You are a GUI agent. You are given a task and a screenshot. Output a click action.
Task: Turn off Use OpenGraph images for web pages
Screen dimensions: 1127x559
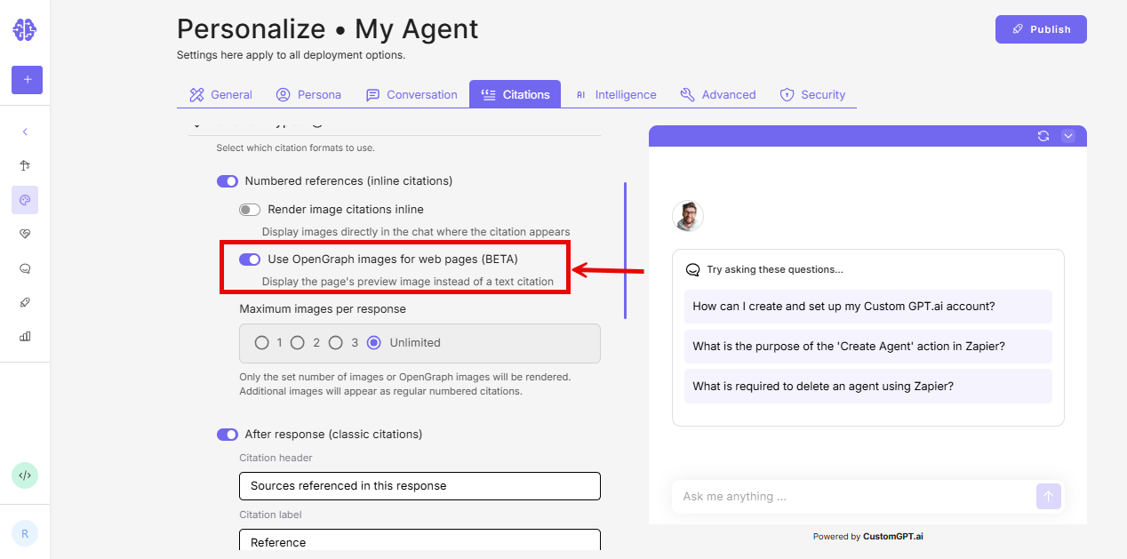tap(250, 259)
